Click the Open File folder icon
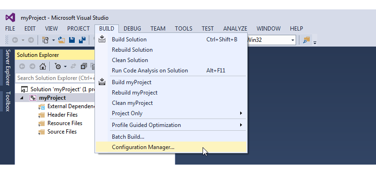Image resolution: width=376 pixels, height=174 pixels. tap(62, 40)
